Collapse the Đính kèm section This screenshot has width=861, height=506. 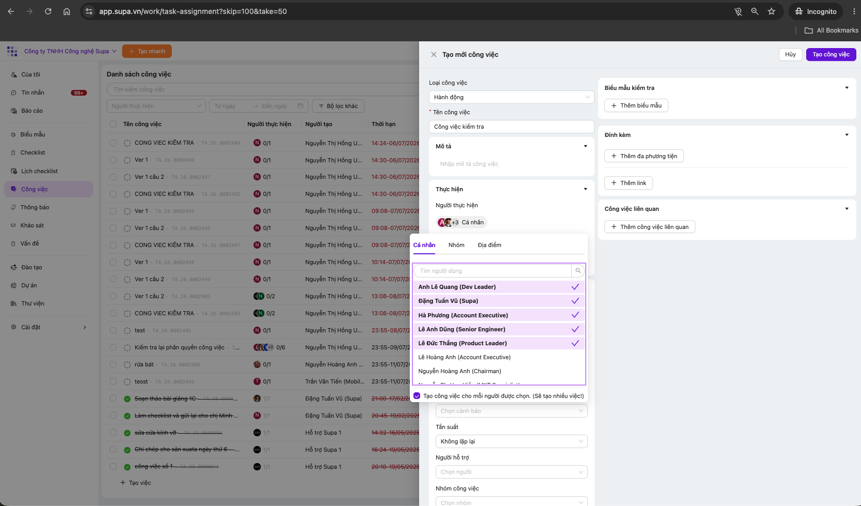point(847,135)
